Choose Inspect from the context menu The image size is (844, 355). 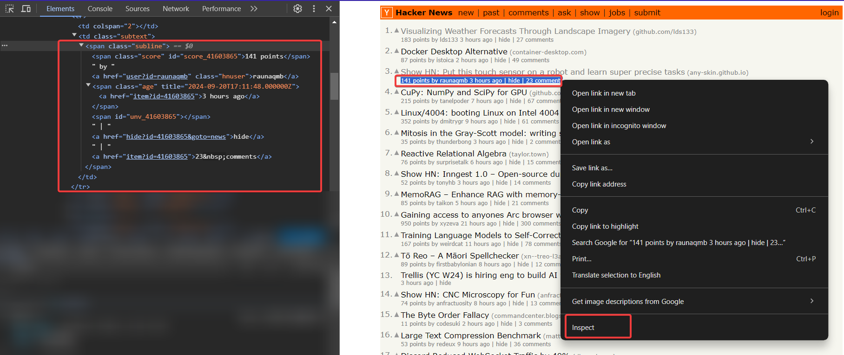coord(583,328)
